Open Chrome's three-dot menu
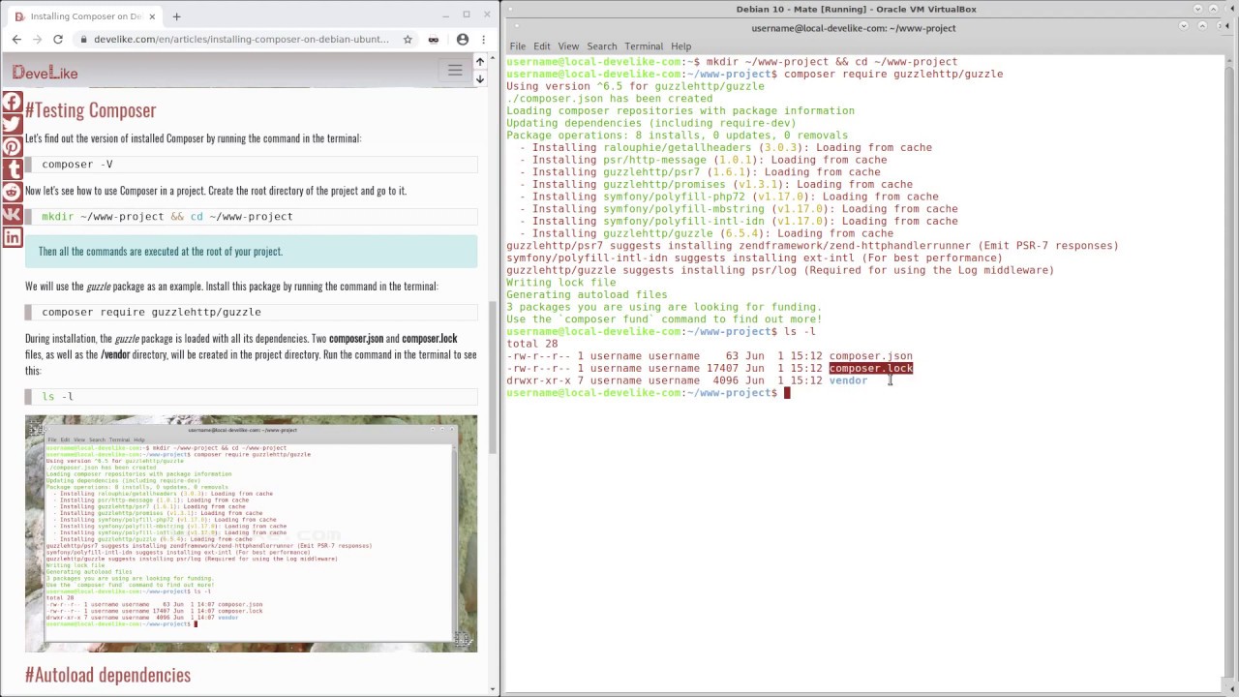 pos(485,40)
